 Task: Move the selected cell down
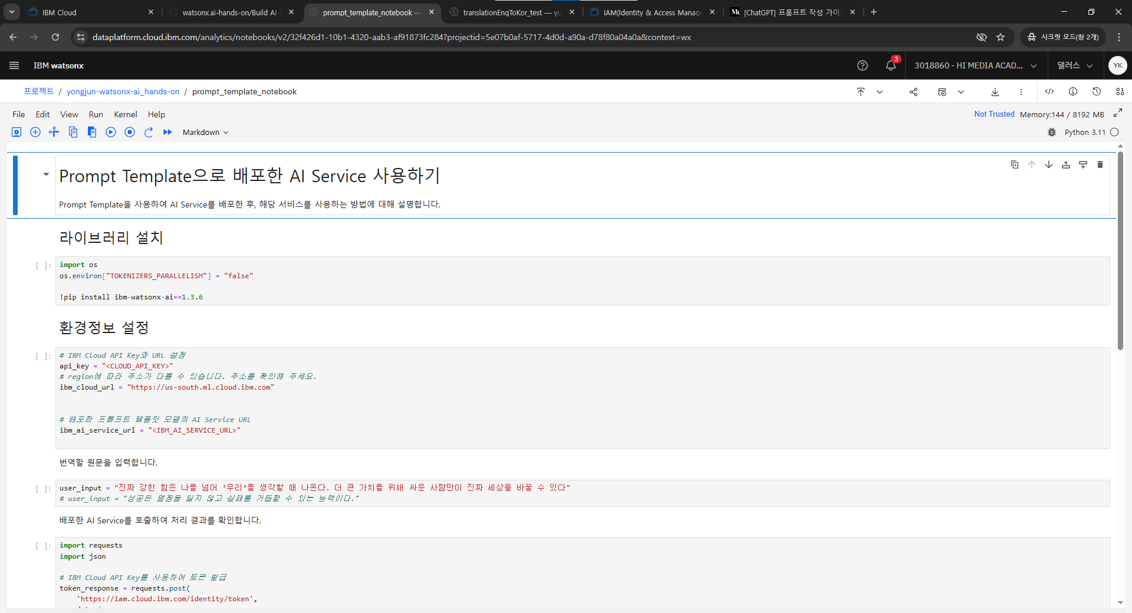1049,164
